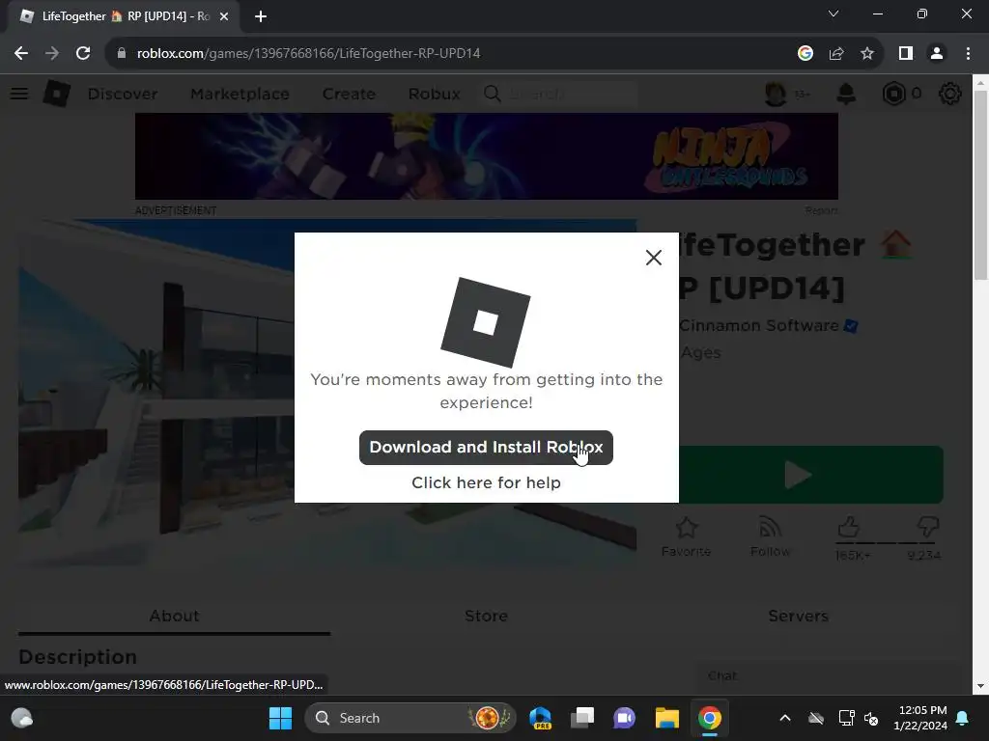The image size is (989, 741).
Task: Go back in the browser
Action: [21, 54]
